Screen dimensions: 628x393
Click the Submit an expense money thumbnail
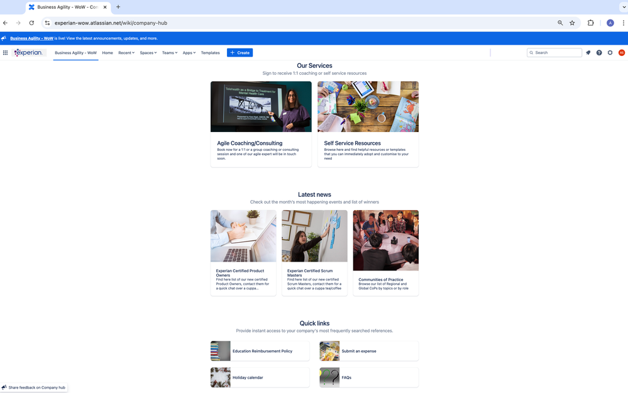[x=329, y=351]
